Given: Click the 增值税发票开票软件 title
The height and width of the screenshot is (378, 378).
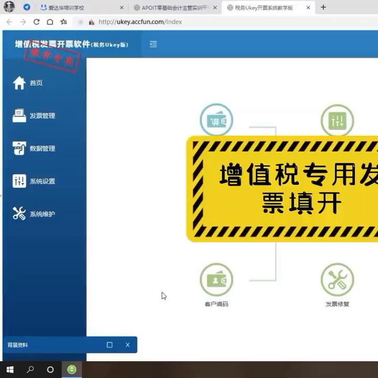Looking at the screenshot, I should click(71, 44).
